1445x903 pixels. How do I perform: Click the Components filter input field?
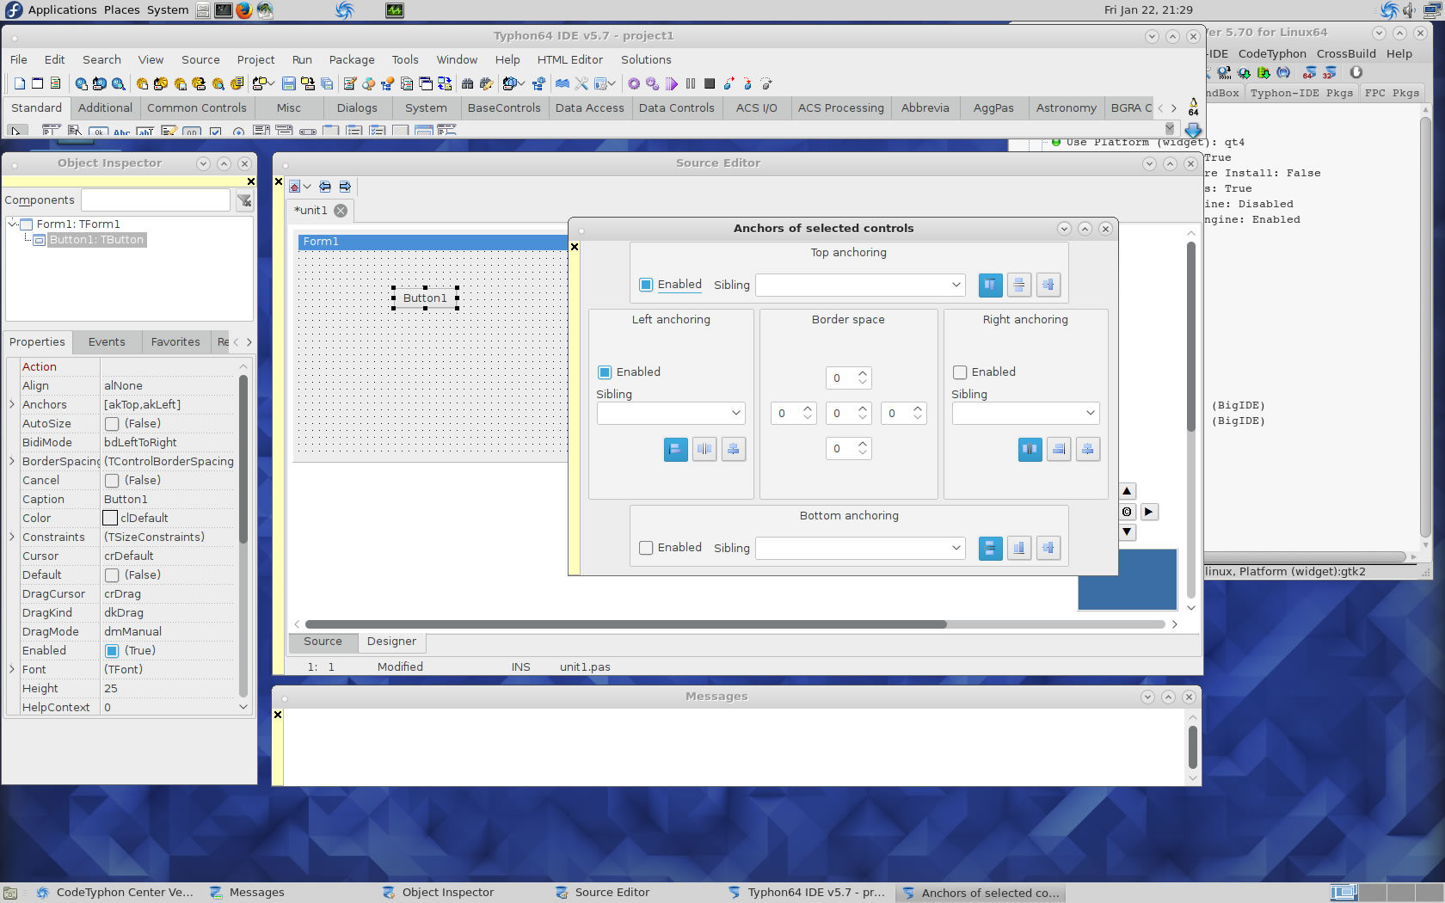[x=155, y=200]
